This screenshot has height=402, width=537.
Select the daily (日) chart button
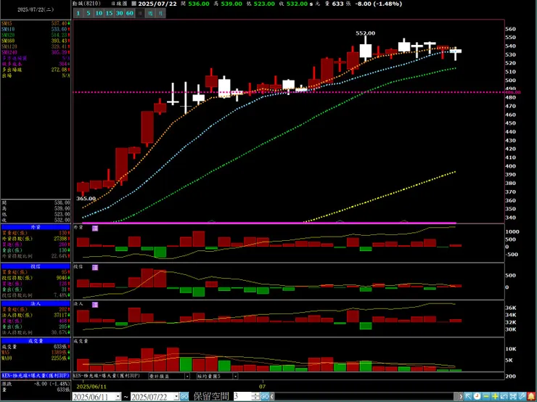pos(140,13)
